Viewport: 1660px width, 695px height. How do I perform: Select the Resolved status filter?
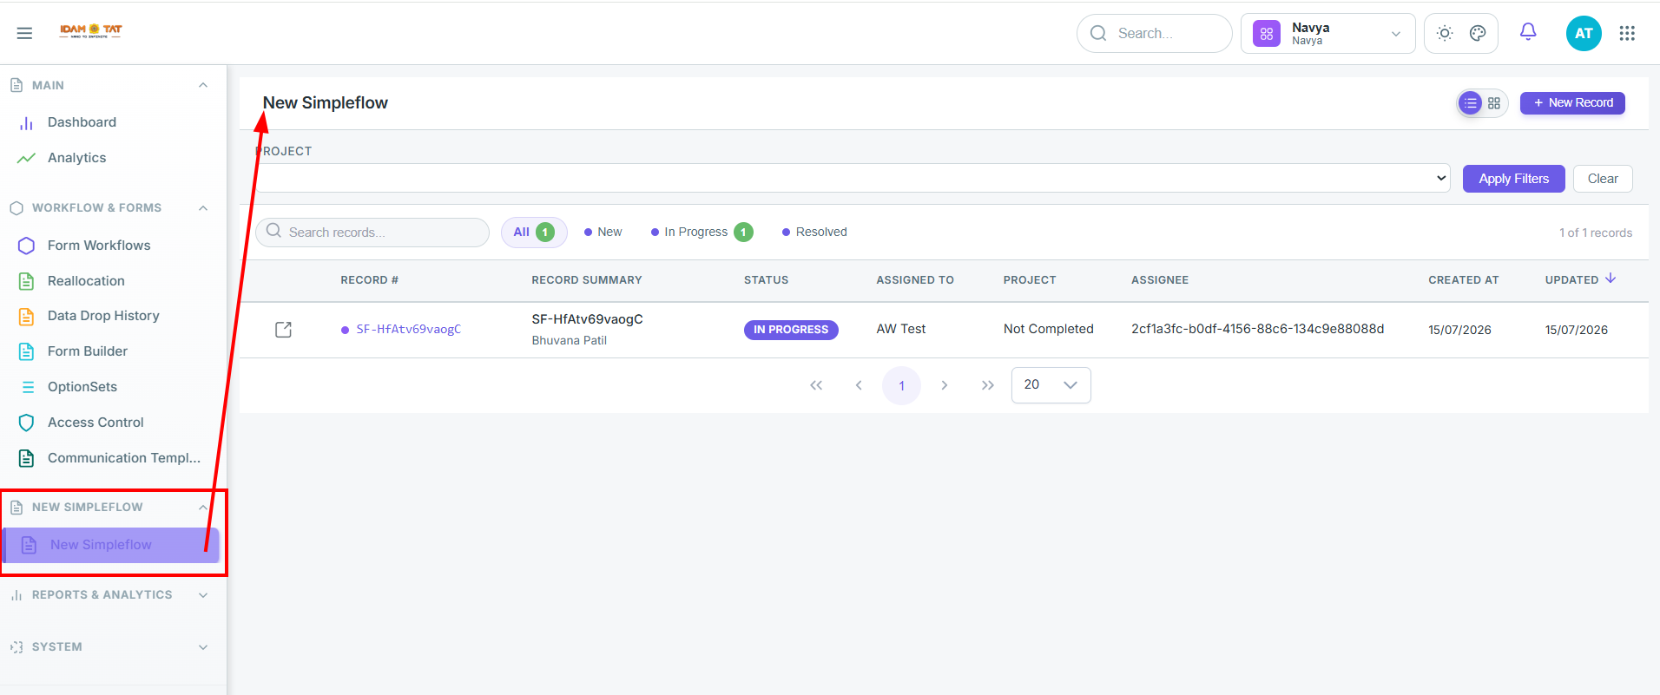(814, 233)
